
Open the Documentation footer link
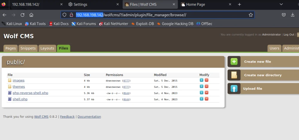89,117
